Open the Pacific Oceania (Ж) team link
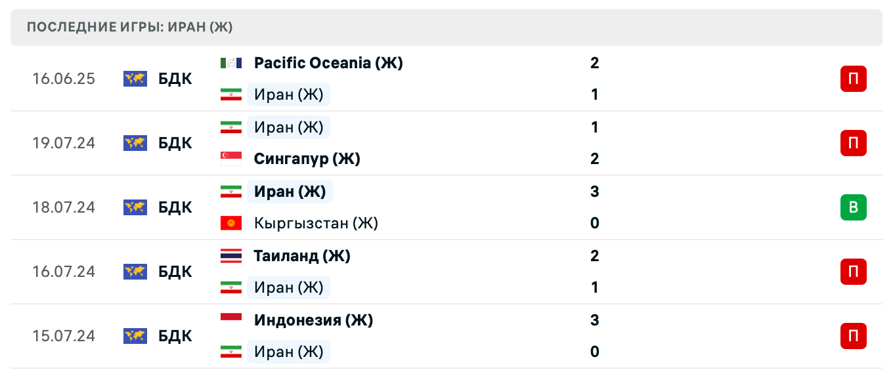The height and width of the screenshot is (378, 893). tap(328, 63)
